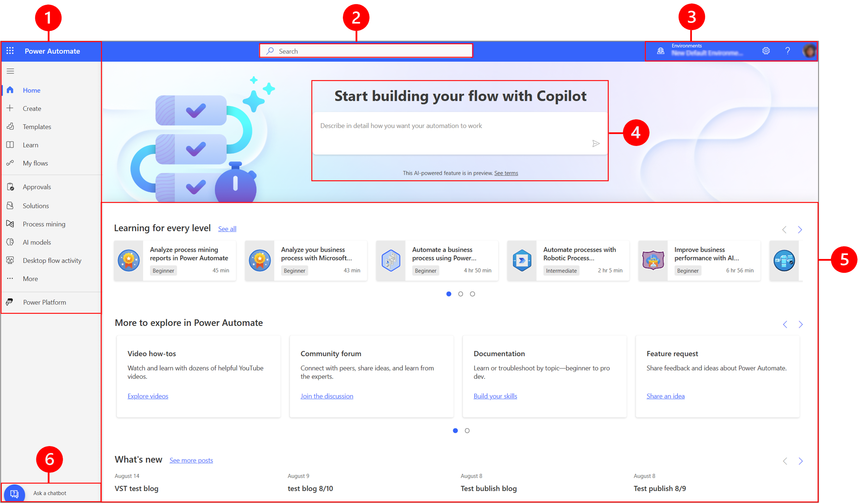The width and height of the screenshot is (861, 503).
Task: Toggle the third pagination dot in learning section
Action: pyautogui.click(x=472, y=294)
